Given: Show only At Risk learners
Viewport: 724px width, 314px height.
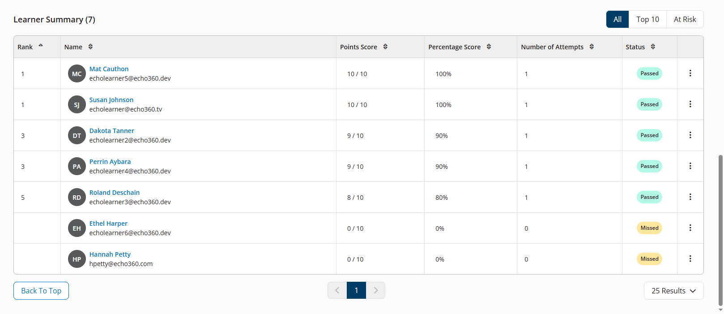Looking at the screenshot, I should pos(685,19).
